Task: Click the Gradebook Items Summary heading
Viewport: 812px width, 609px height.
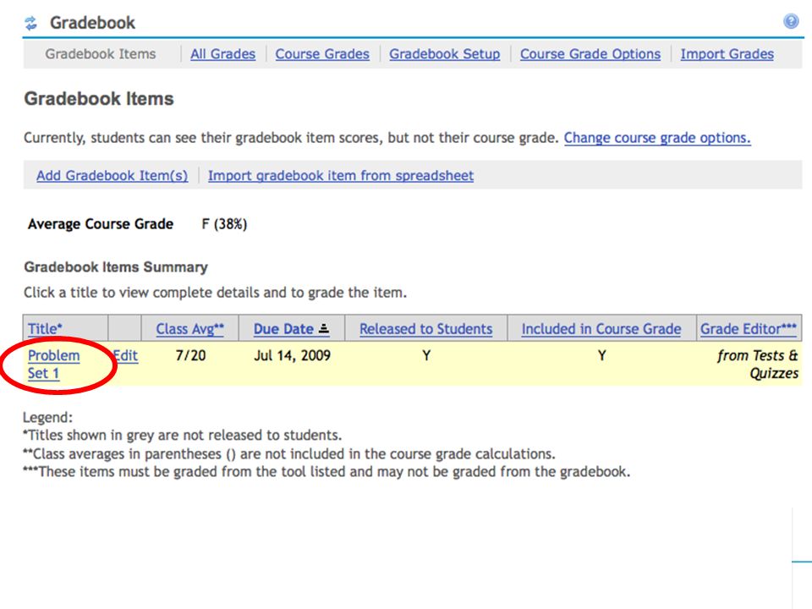Action: click(116, 267)
